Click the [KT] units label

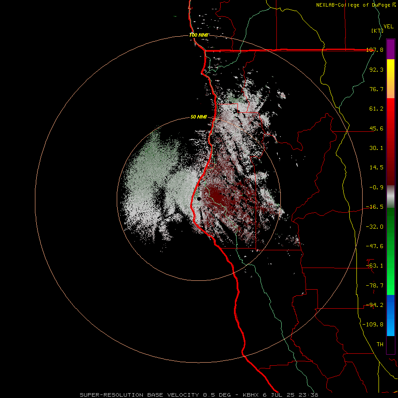pos(378,31)
